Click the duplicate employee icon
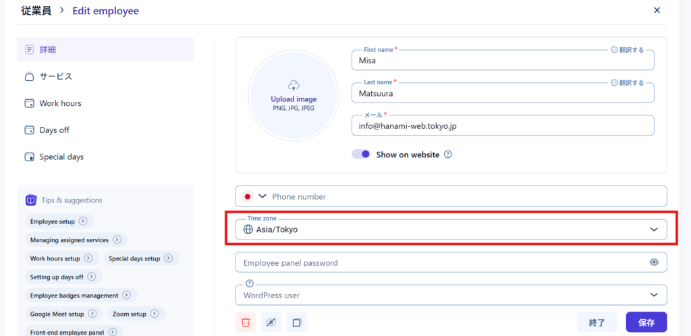 click(296, 323)
